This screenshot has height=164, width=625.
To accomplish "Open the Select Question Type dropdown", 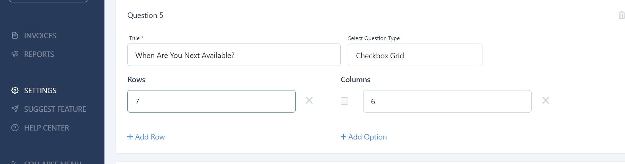I will pyautogui.click(x=415, y=55).
